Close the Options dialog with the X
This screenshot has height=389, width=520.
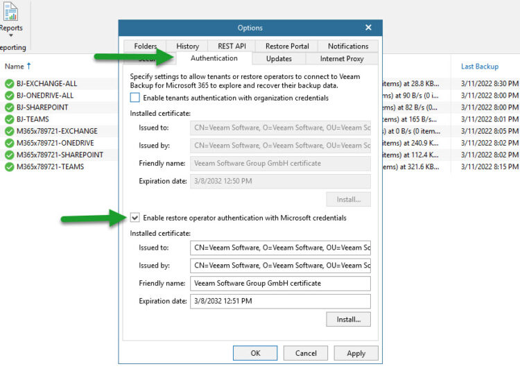[x=368, y=28]
